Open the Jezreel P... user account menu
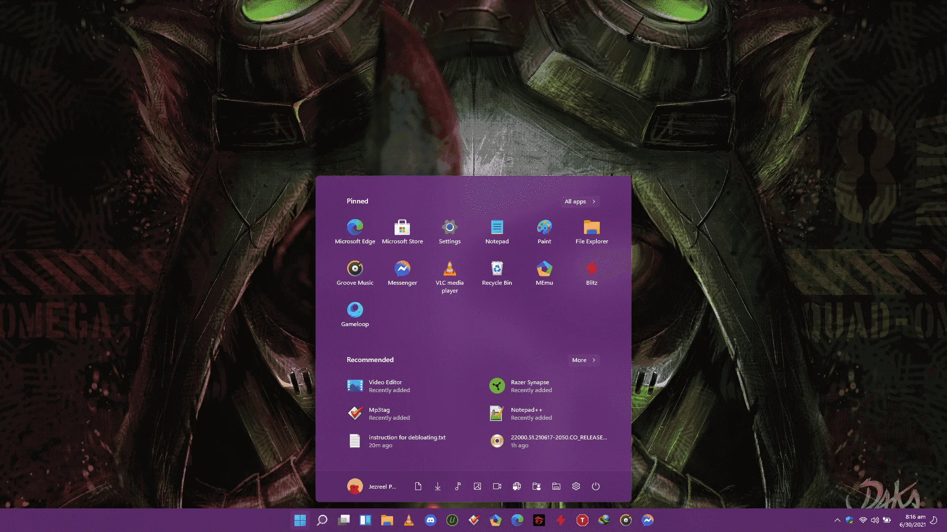Viewport: 947px width, 532px height. click(x=372, y=487)
